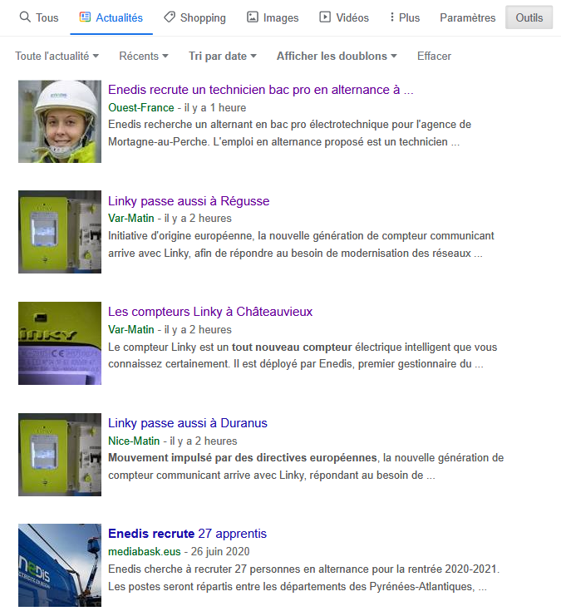Click the Enedis blue truck thumbnail
The height and width of the screenshot is (616, 561).
(60, 565)
